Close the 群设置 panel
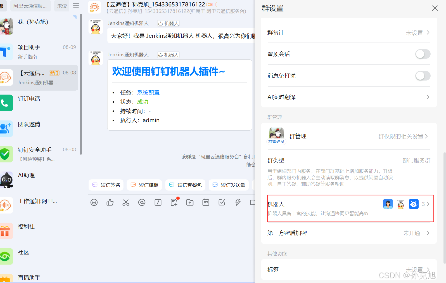This screenshot has height=283, width=446. (435, 8)
